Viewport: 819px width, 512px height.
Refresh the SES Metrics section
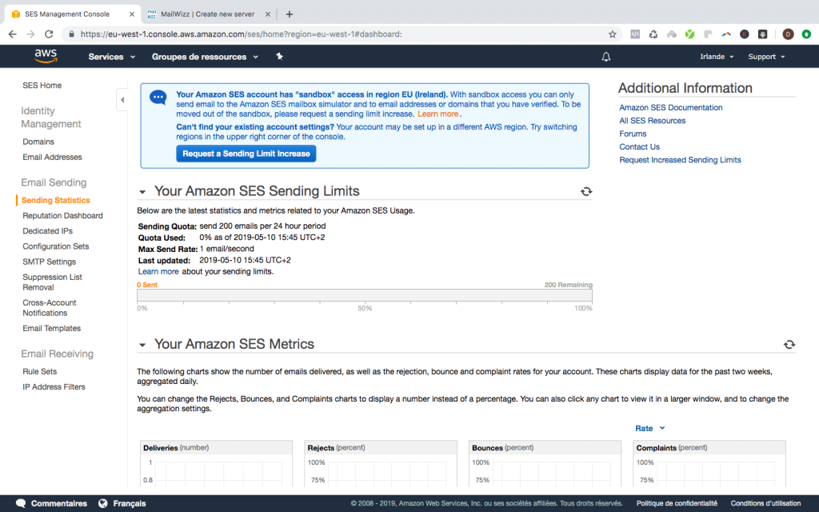coord(789,344)
